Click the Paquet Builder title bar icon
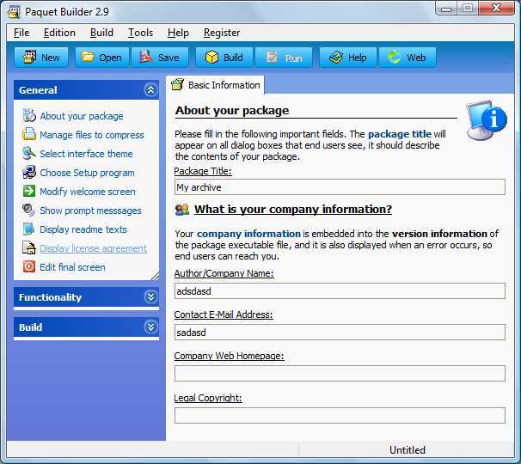This screenshot has width=521, height=464. (x=15, y=12)
